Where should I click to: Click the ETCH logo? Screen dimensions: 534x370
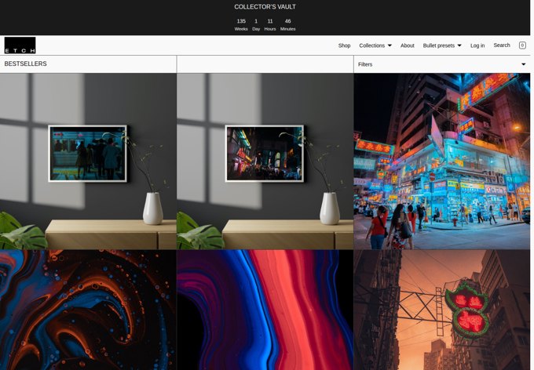(20, 45)
